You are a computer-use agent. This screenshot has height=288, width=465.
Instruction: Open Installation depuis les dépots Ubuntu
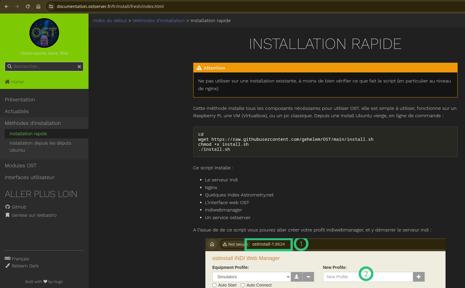(40, 147)
